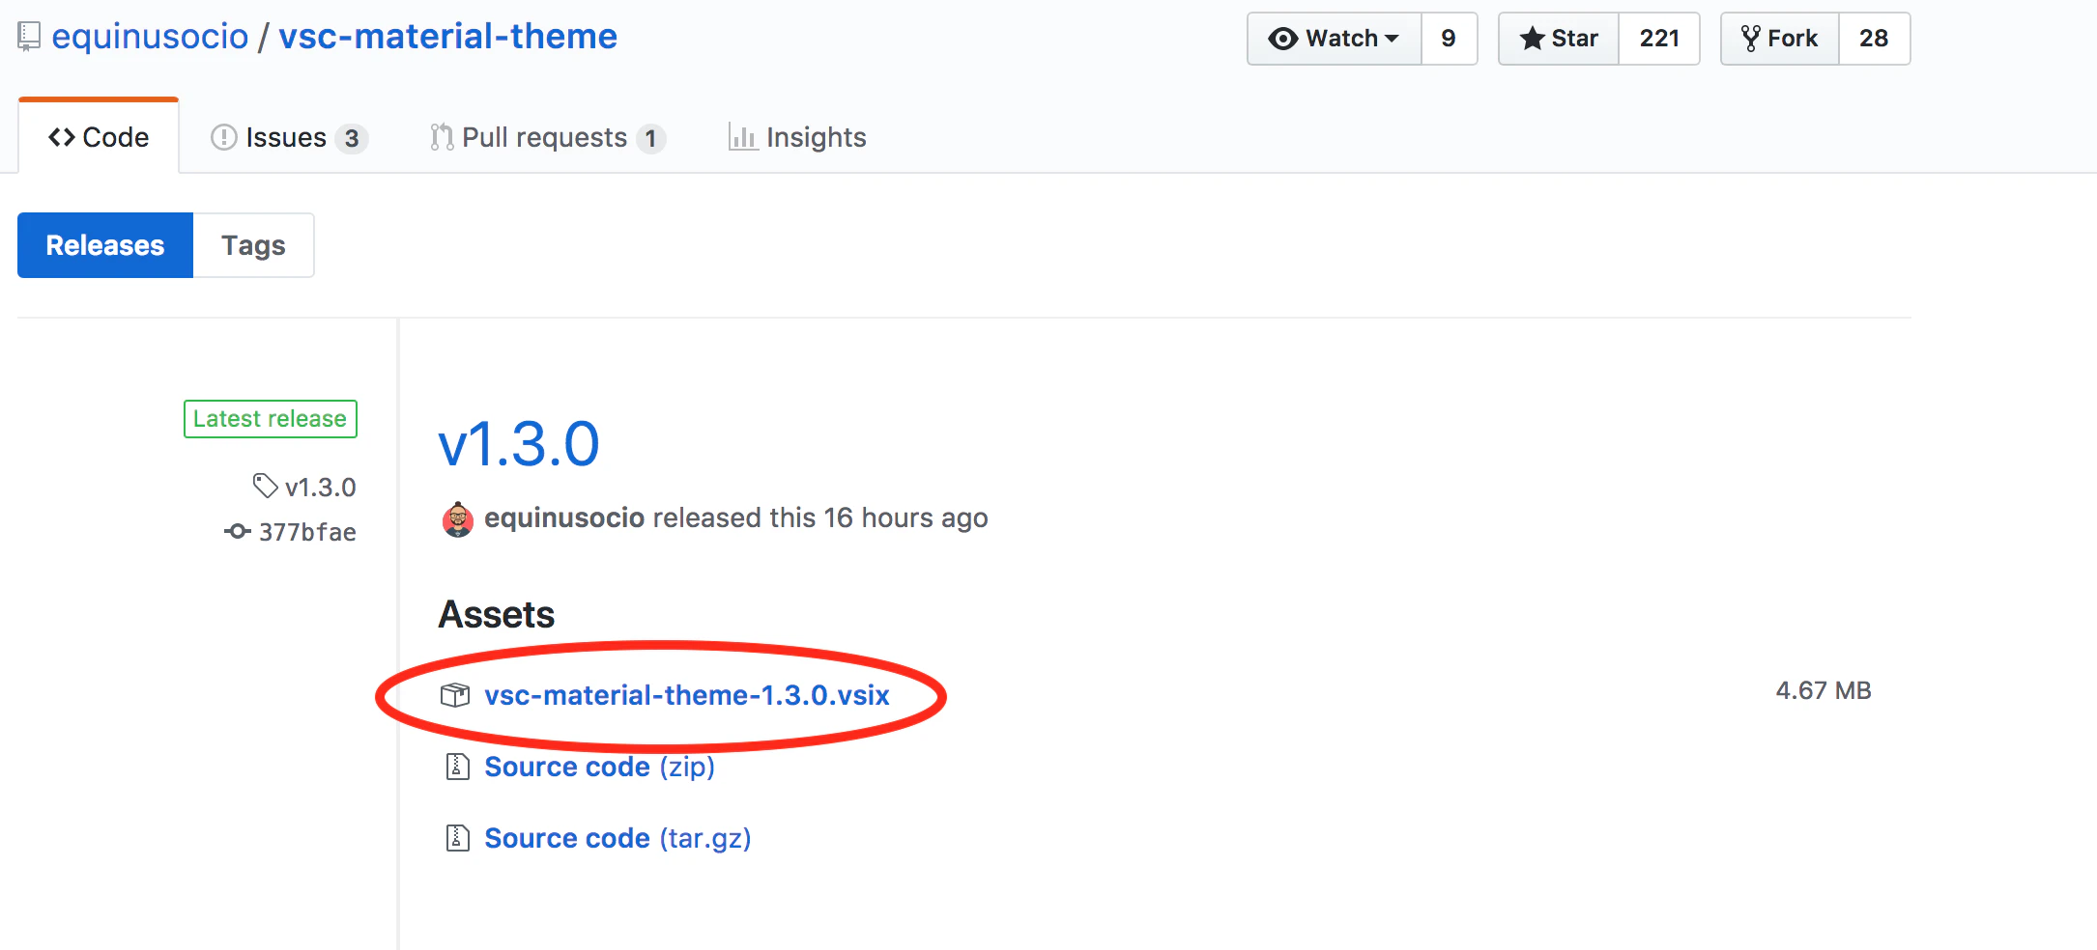Screen dimensions: 2097x950
Task: Download Source code (zip)
Action: click(x=599, y=767)
